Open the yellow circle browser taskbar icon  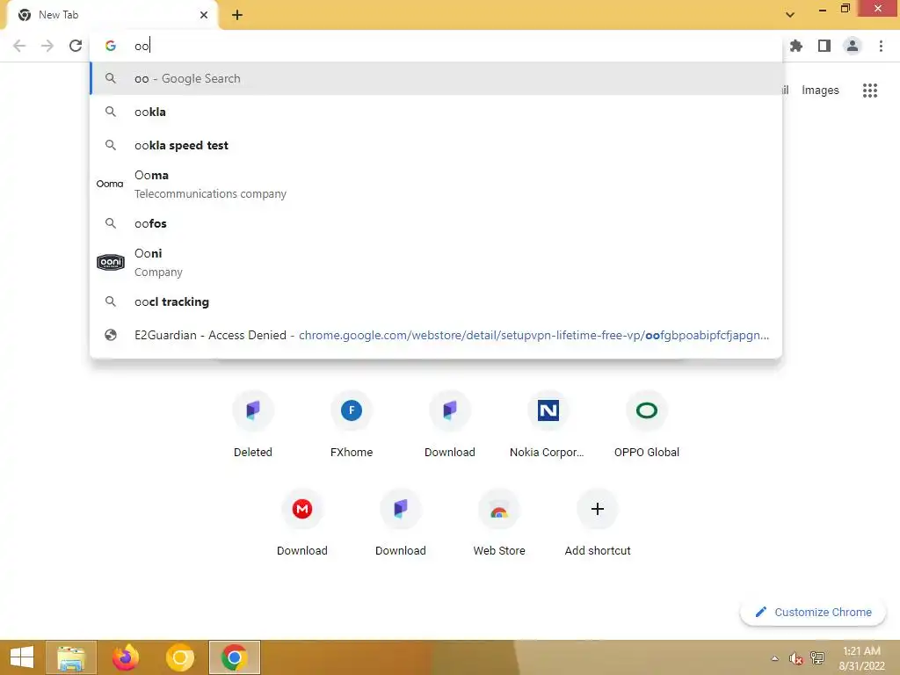pos(179,657)
